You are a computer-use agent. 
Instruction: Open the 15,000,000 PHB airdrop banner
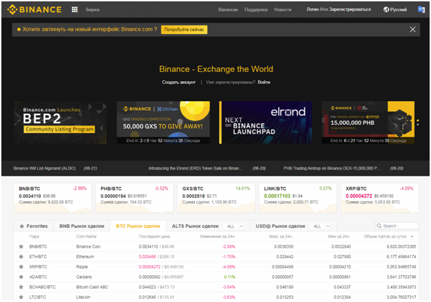(368, 123)
